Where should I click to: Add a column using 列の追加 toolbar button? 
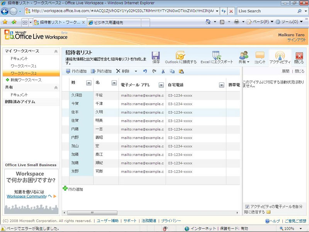pos(101,71)
